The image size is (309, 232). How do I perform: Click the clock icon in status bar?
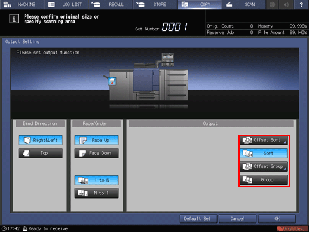(x=4, y=228)
